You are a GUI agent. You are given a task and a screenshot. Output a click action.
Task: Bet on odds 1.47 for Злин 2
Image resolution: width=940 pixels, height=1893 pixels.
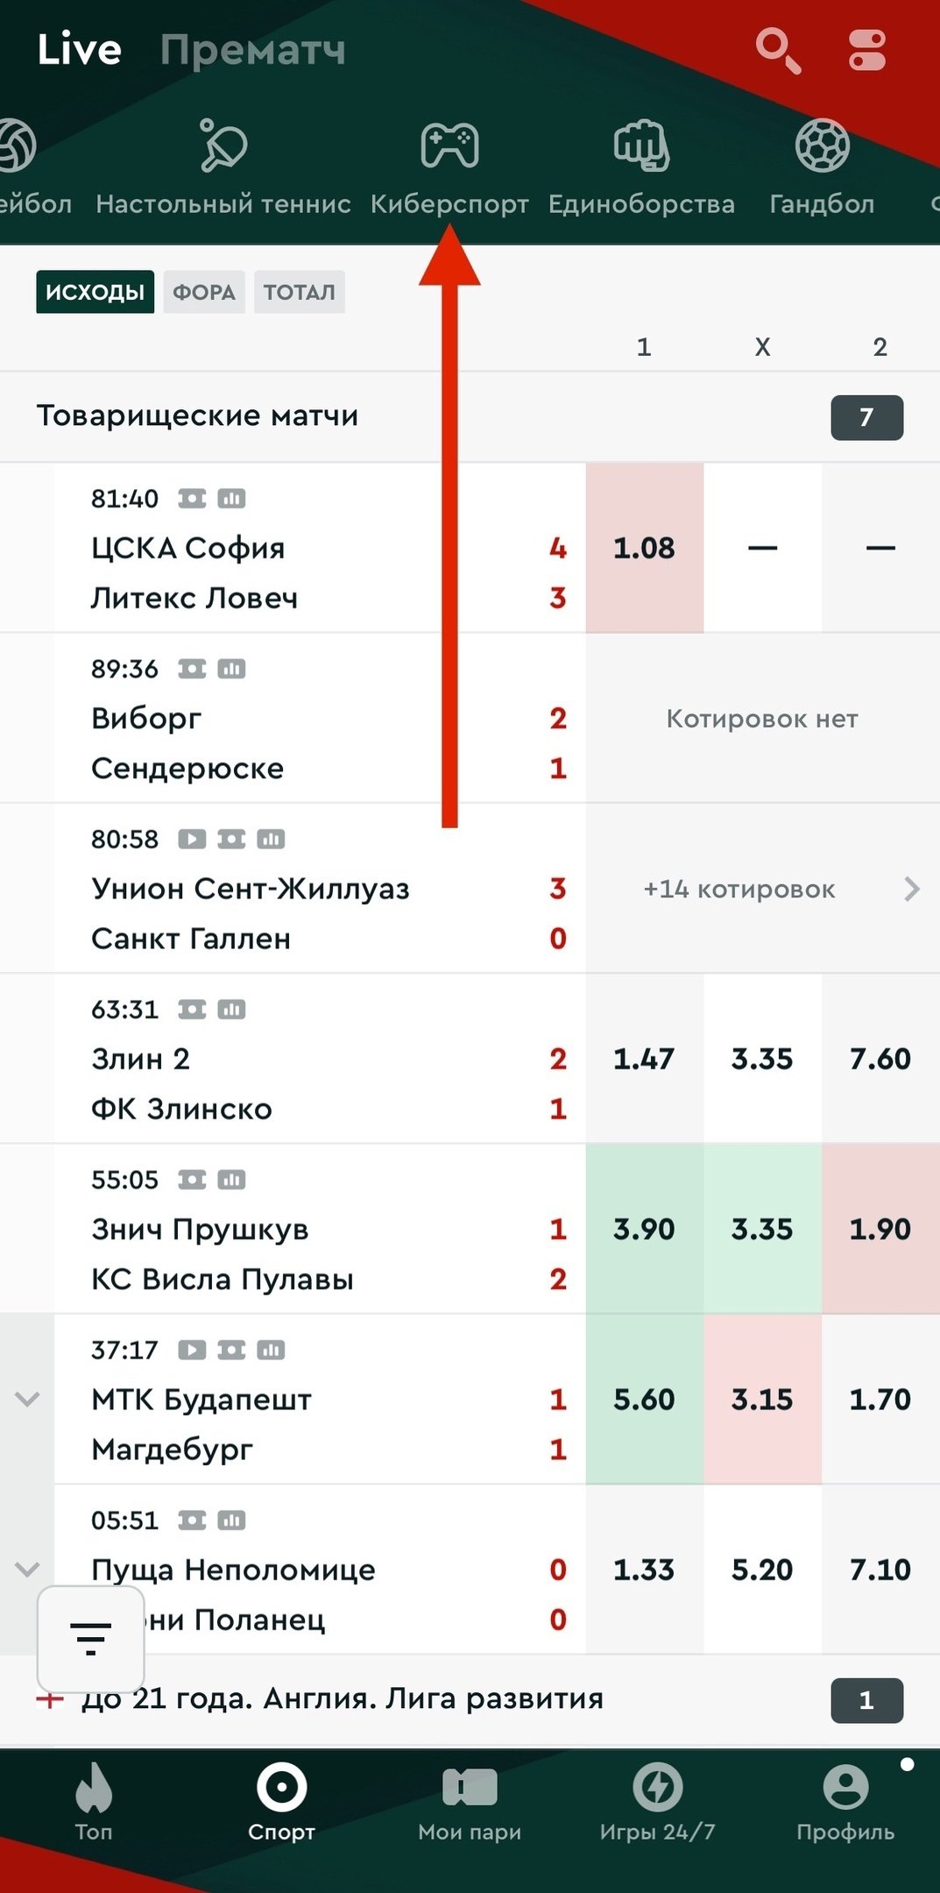pyautogui.click(x=644, y=1059)
